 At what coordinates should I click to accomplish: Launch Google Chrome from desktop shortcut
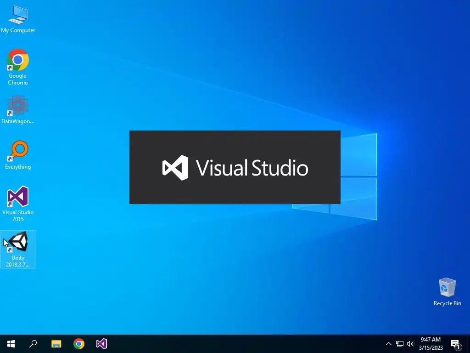point(18,67)
